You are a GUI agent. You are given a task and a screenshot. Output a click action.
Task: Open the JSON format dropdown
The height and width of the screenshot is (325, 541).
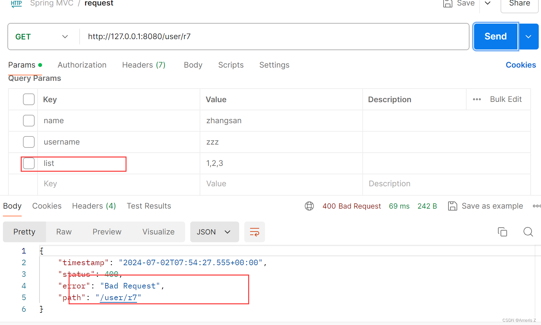coord(215,232)
